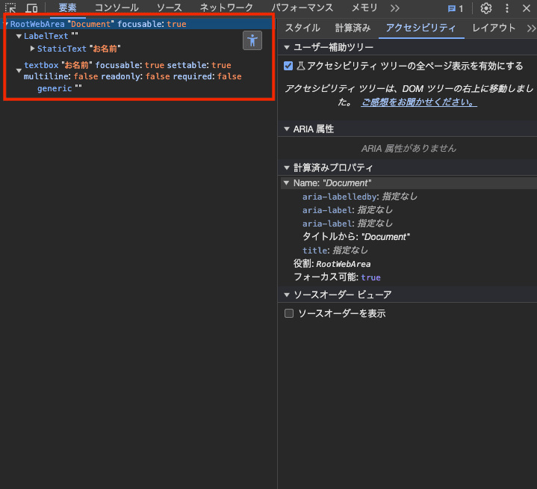Click the ご感想をお聞かせください feedback link
This screenshot has height=489, width=537.
point(418,102)
